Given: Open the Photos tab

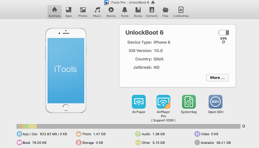Looking at the screenshot, I should tap(83, 12).
